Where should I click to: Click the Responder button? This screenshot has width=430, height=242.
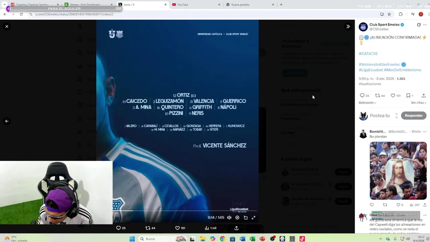click(x=414, y=116)
